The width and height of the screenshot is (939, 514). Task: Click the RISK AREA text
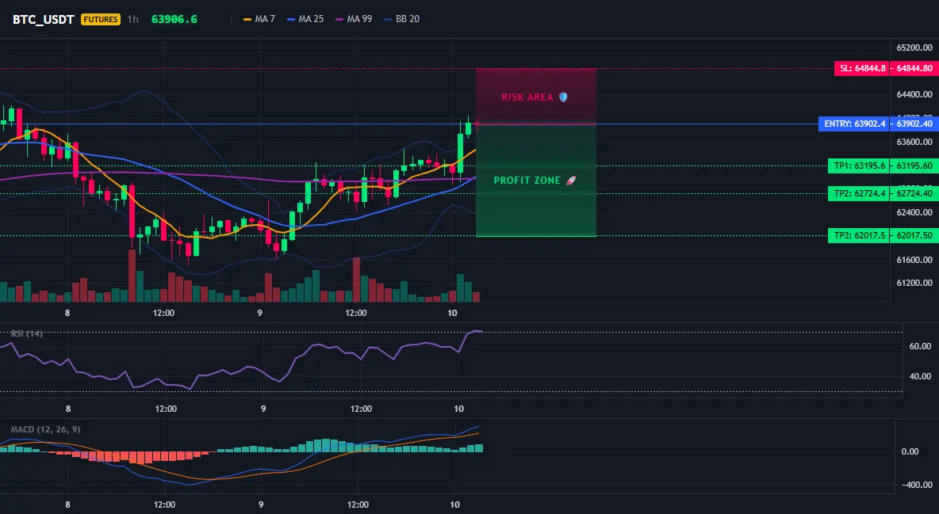point(527,97)
